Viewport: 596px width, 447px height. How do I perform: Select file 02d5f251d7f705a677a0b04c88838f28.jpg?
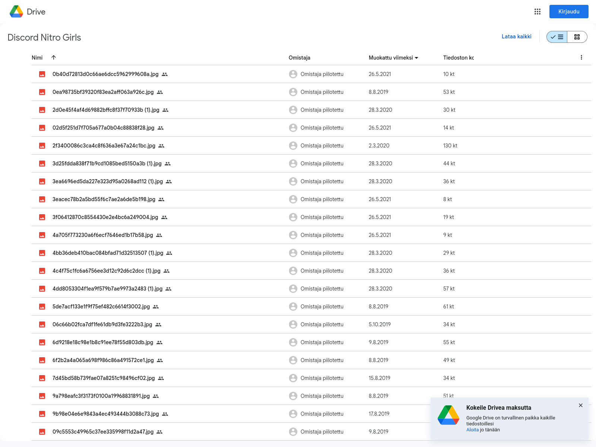point(103,128)
